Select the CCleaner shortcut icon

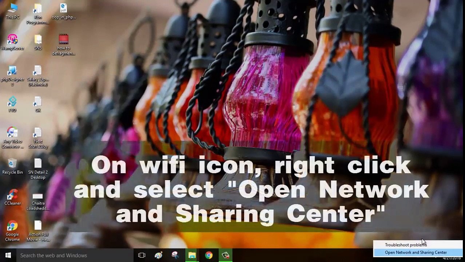pyautogui.click(x=12, y=198)
